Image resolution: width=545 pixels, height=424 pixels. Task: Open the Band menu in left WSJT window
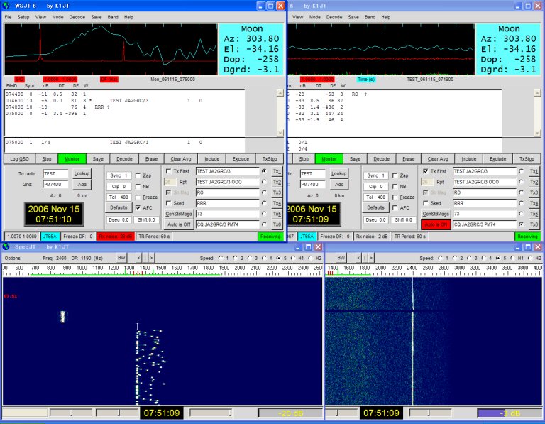coord(113,17)
